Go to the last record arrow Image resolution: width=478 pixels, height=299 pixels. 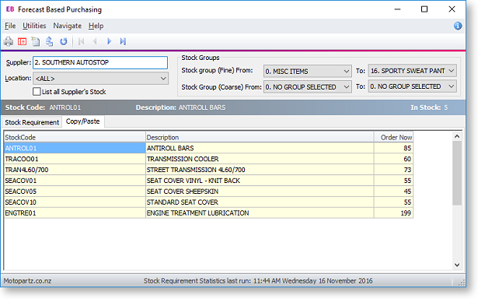123,41
